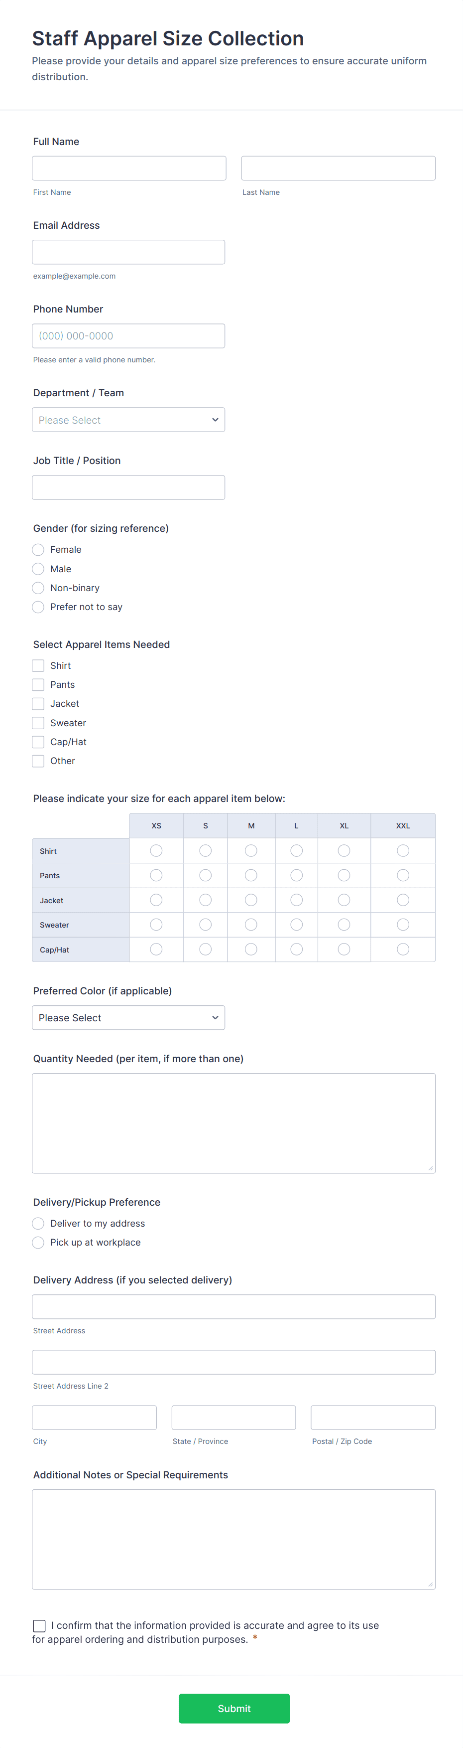
Task: Select XXL size for Cap/Hat row
Action: [403, 950]
